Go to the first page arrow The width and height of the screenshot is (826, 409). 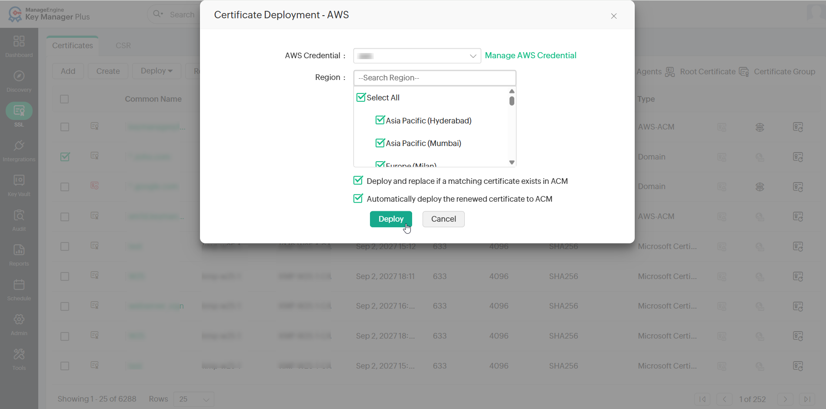[702, 399]
